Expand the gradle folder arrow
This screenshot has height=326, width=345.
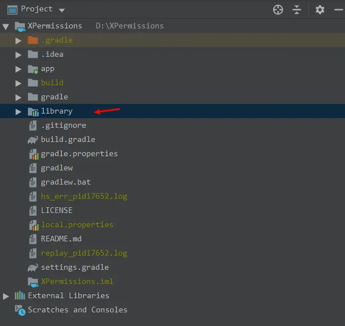pos(18,97)
